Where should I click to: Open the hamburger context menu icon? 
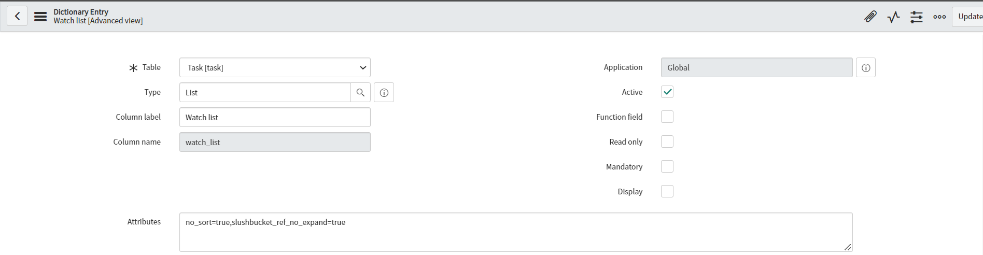[x=40, y=17]
